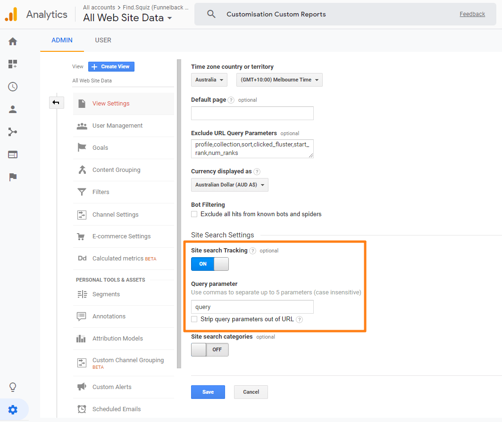
Task: Open the Conversions flag icon
Action: pyautogui.click(x=12, y=177)
